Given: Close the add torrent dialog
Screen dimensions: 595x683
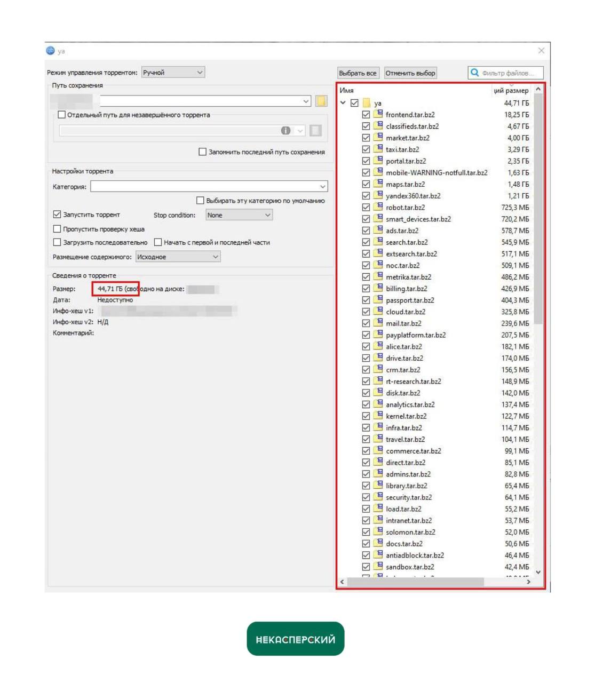Looking at the screenshot, I should pyautogui.click(x=541, y=51).
